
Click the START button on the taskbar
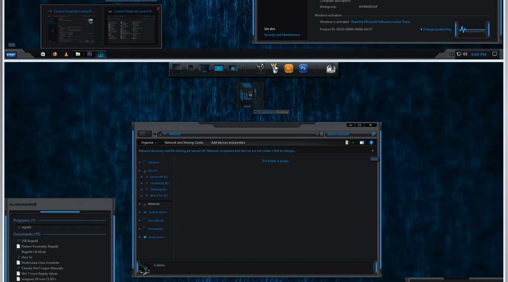pos(11,55)
